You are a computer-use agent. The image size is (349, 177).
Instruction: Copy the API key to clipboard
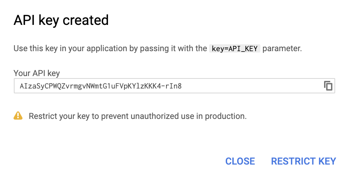coord(328,86)
